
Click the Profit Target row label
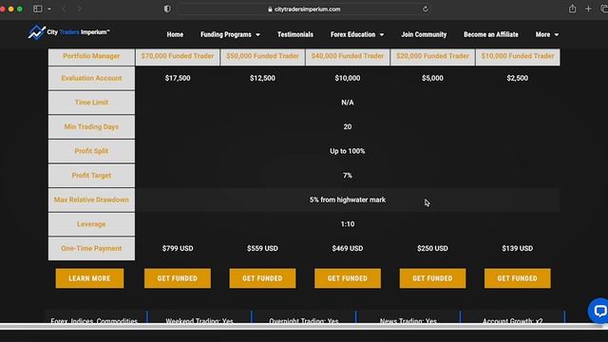[x=91, y=176]
